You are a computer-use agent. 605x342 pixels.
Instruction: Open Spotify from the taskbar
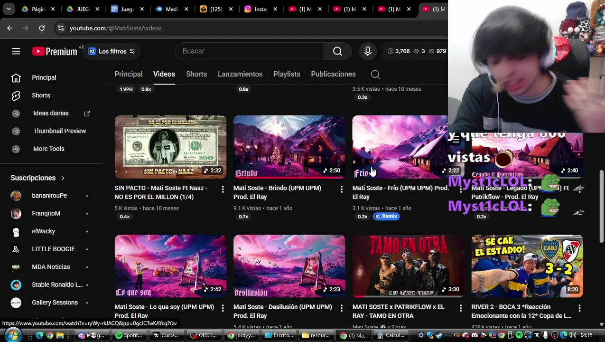pos(129,335)
